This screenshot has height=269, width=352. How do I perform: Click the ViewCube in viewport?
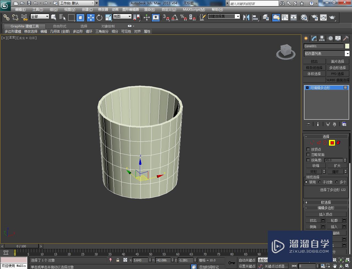pos(286,51)
